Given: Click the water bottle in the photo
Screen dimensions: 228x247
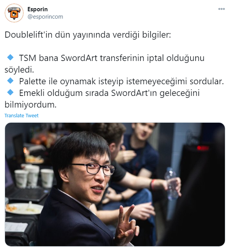Looking at the screenshot, I should pyautogui.click(x=171, y=183).
